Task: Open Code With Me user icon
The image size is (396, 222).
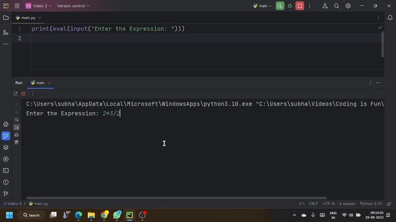Action: [x=325, y=6]
